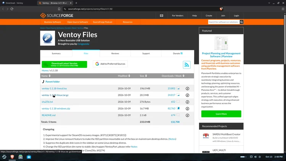Open software store taskbar icon
This screenshot has width=286, height=161.
coord(29,157)
